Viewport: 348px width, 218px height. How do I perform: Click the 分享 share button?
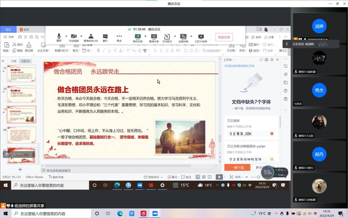[269, 37]
